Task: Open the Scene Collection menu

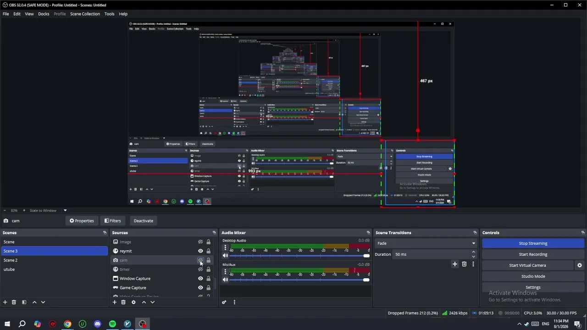Action: 85,14
